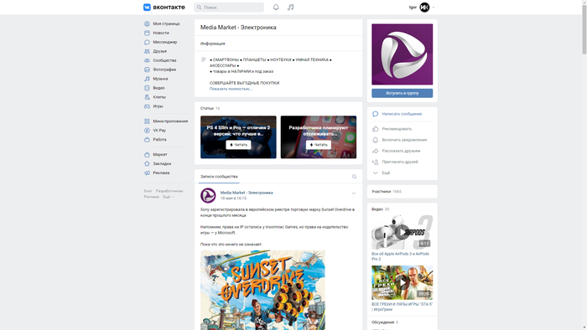The width and height of the screenshot is (587, 330).
Task: Open Igor profile avatar
Action: click(424, 7)
